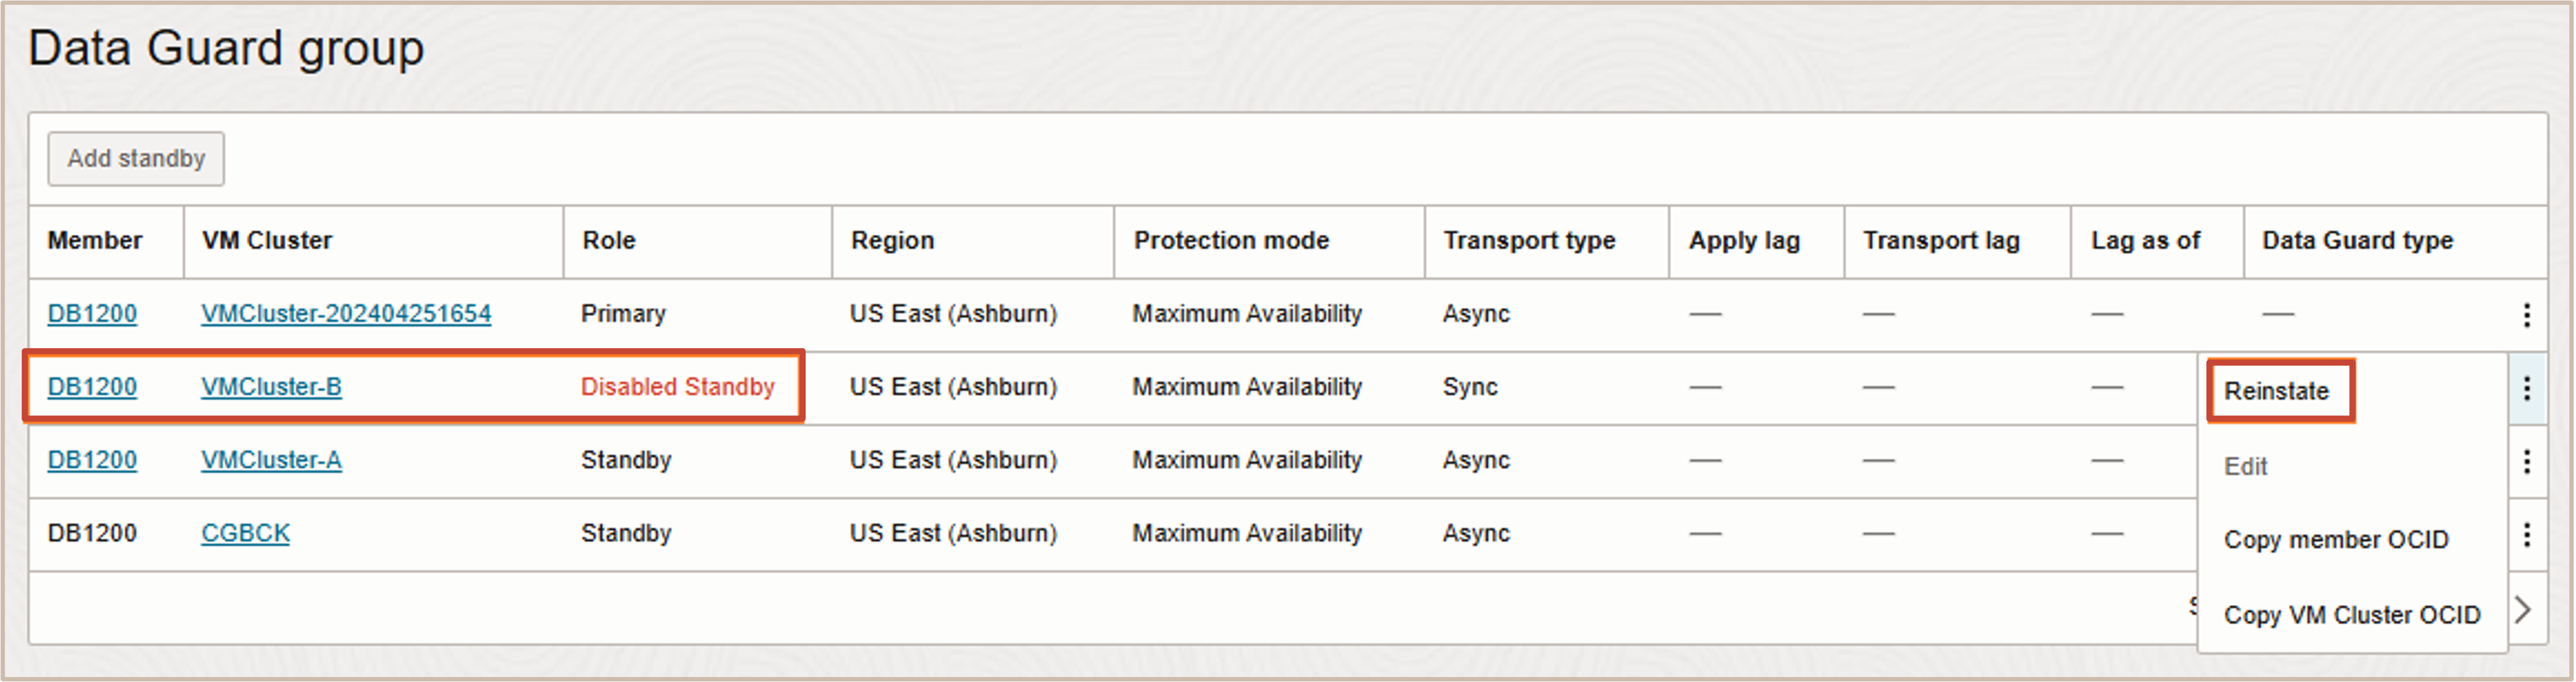The image size is (2576, 682).
Task: Select Copy member OCID option
Action: coord(2335,540)
